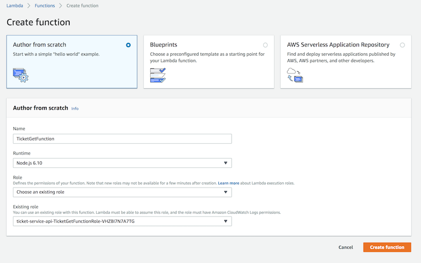Click the Blueprints checklist icon
The image size is (421, 263).
pyautogui.click(x=158, y=75)
